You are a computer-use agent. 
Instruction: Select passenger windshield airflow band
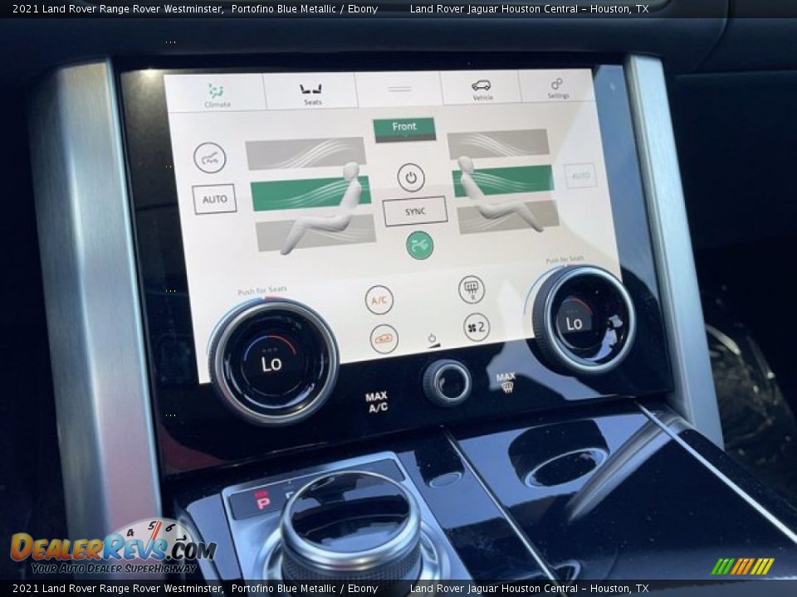498,143
